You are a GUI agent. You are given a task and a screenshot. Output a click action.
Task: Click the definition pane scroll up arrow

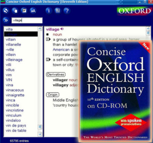(x=148, y=29)
